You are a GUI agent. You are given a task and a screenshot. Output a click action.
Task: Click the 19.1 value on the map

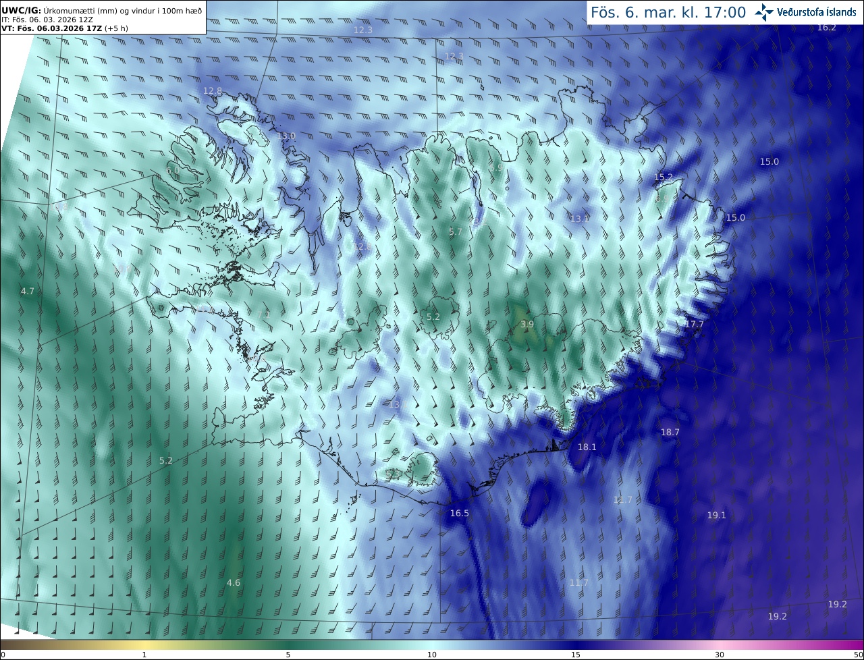717,515
